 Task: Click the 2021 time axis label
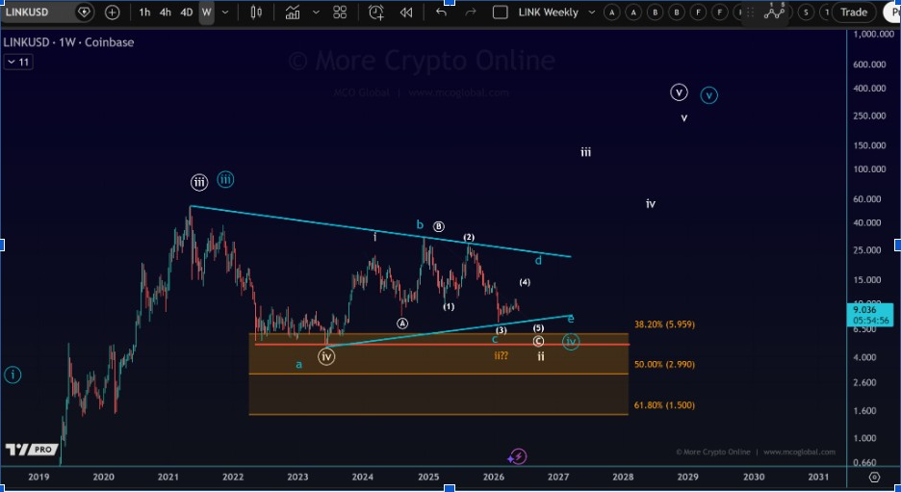(x=168, y=477)
